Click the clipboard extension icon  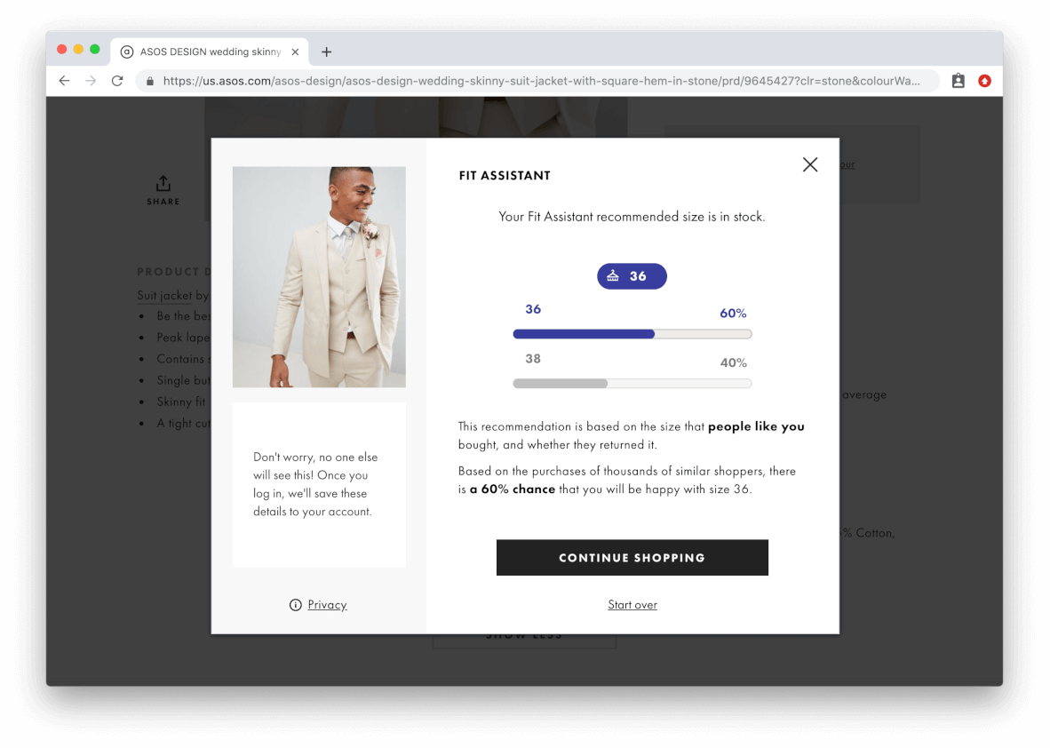point(958,81)
